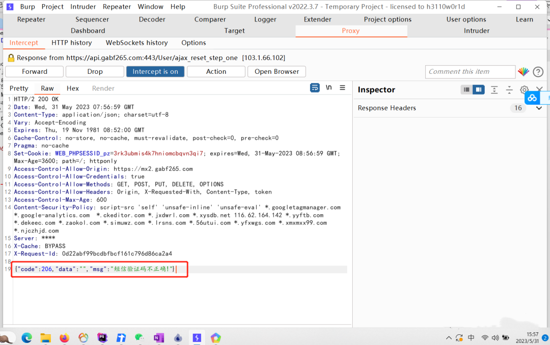550x345 pixels.
Task: Click the X-Request-Id header line
Action: pos(93,253)
